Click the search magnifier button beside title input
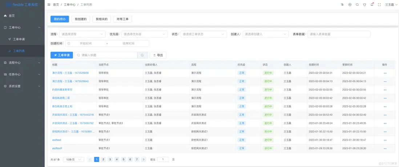Image resolution: width=399 pixels, height=167 pixels. coord(142,55)
